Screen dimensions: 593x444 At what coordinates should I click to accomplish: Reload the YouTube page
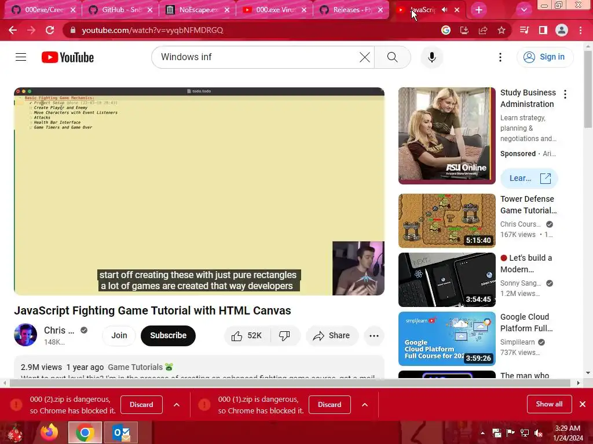pyautogui.click(x=50, y=30)
